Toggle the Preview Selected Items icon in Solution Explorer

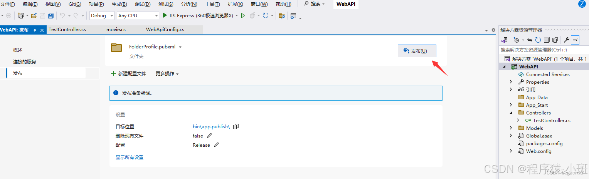[x=575, y=40]
